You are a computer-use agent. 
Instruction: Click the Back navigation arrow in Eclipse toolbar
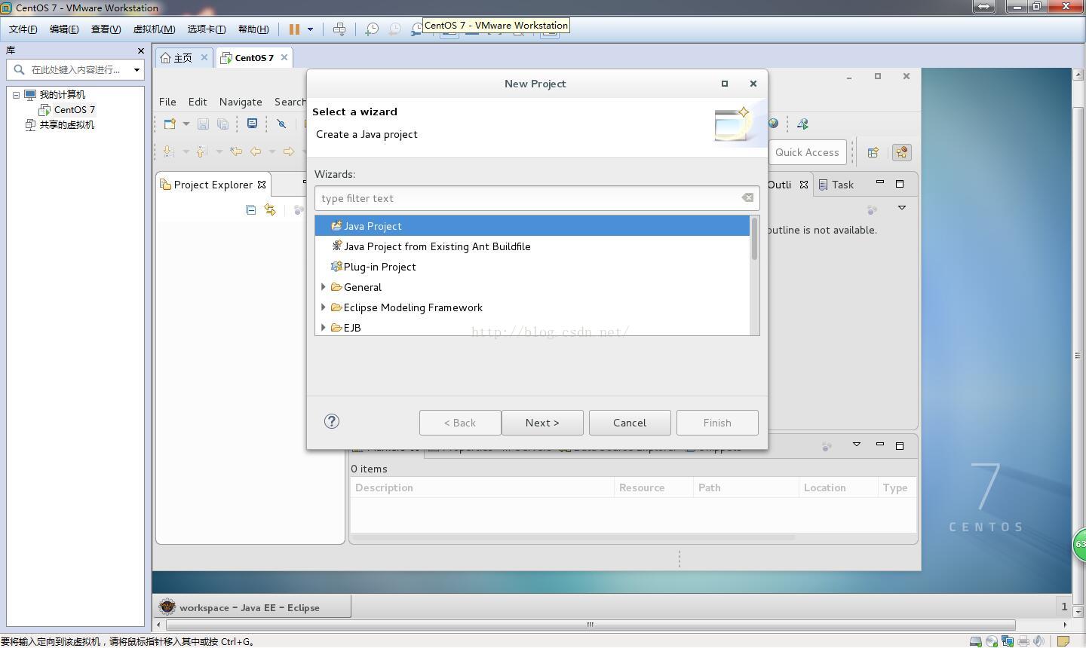tap(256, 151)
